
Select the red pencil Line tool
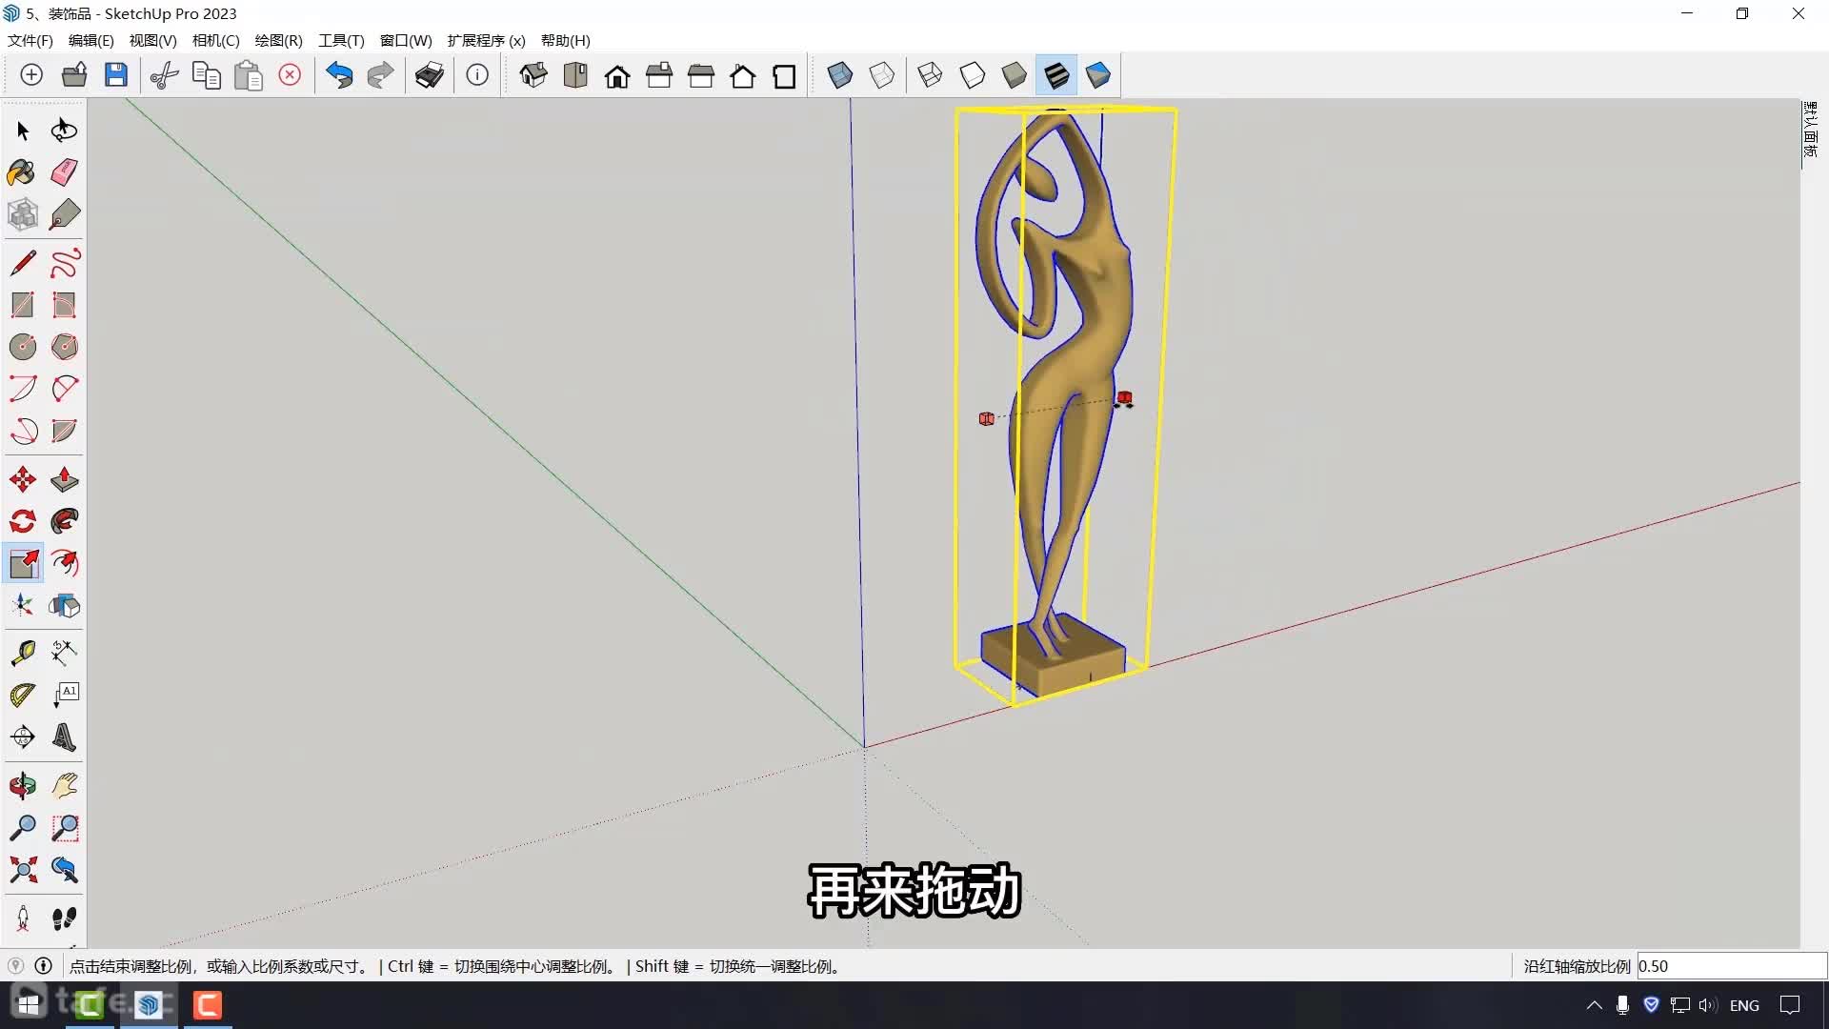pyautogui.click(x=23, y=263)
